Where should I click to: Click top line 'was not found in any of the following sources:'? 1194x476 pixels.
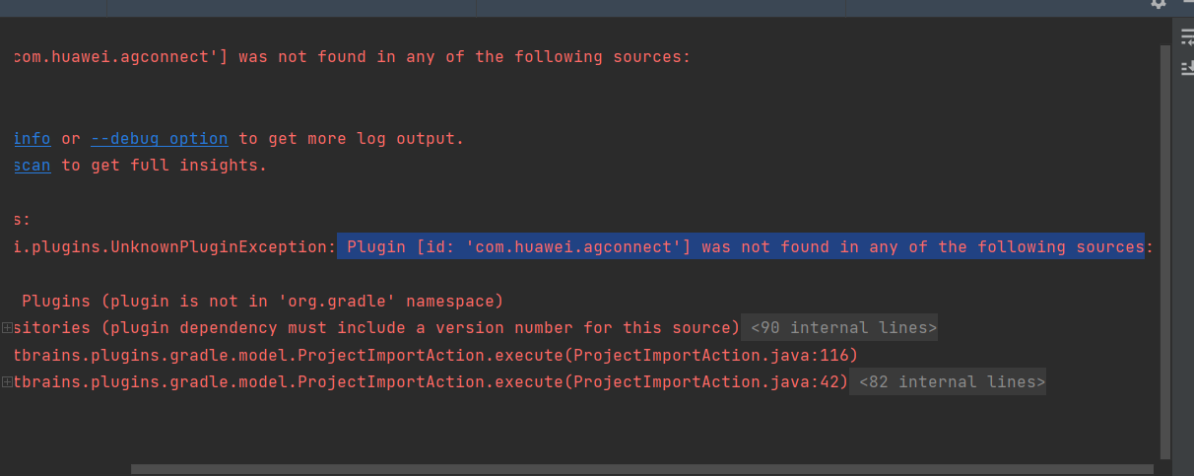(x=464, y=57)
